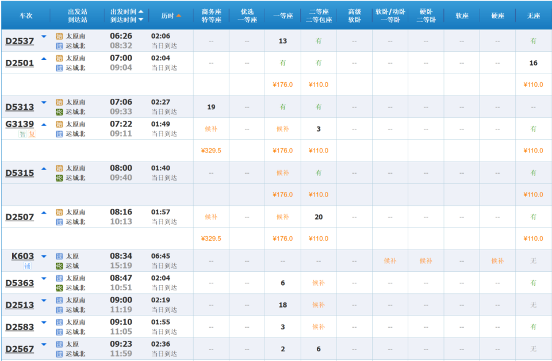Click the 过 icon beside 太原 for K603
This screenshot has height=361, width=552.
coord(58,256)
